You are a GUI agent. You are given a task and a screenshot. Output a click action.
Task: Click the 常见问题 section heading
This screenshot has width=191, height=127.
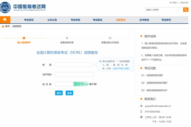pyautogui.click(x=150, y=68)
